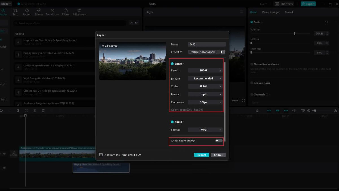Click Edit cover on the thumbnail
The height and width of the screenshot is (191, 339).
[x=110, y=46]
